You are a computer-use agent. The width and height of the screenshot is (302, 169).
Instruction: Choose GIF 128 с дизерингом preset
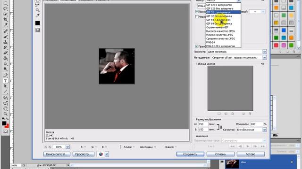[223, 5]
